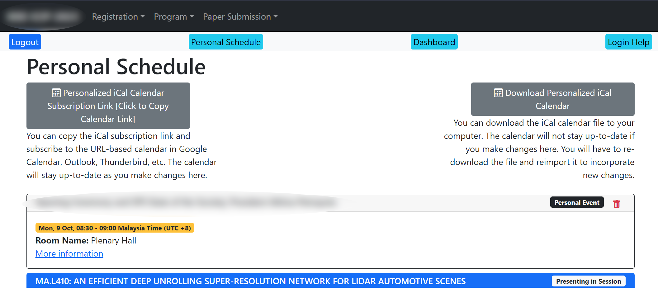Click the Personal Event badge
Image resolution: width=658 pixels, height=288 pixels.
click(576, 202)
